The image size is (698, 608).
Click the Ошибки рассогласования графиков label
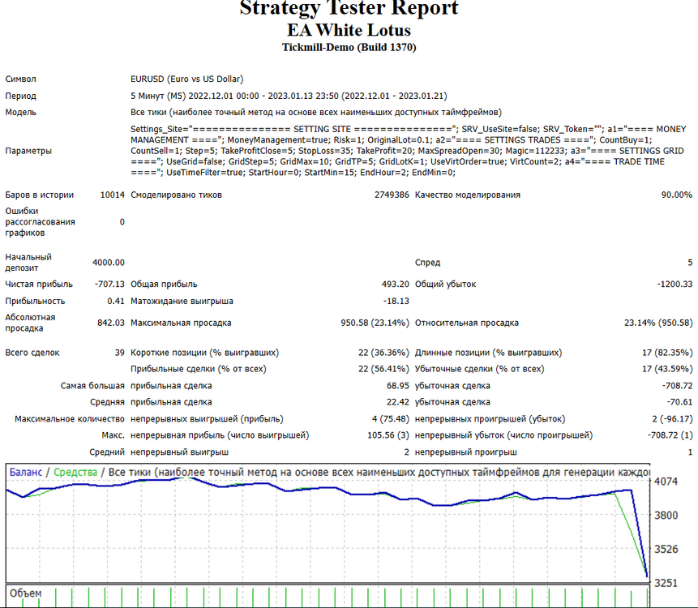coord(40,222)
